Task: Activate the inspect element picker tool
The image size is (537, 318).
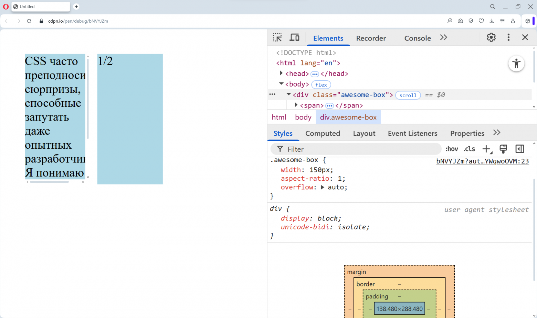Action: tap(277, 37)
